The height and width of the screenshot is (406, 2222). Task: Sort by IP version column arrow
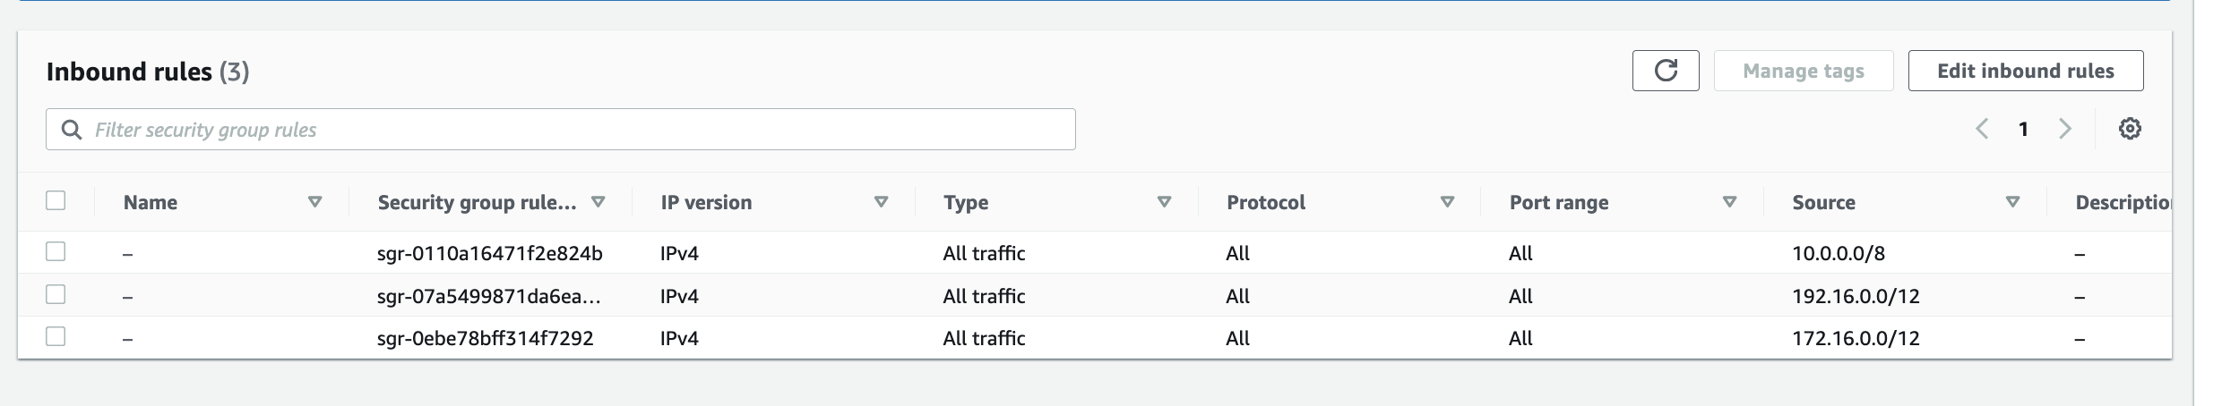click(x=881, y=202)
